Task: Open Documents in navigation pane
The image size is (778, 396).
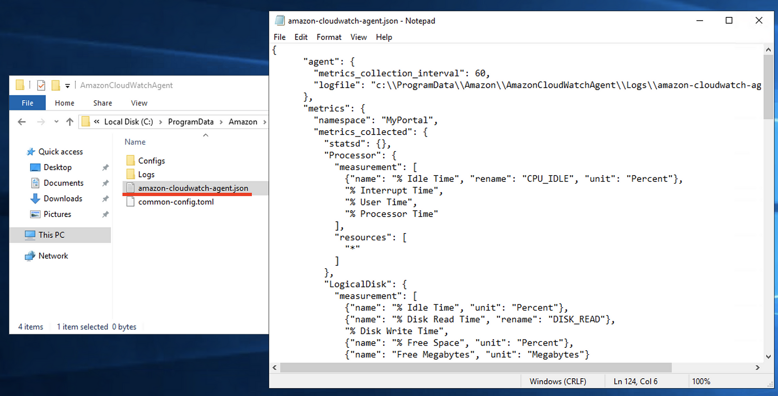Action: (63, 183)
